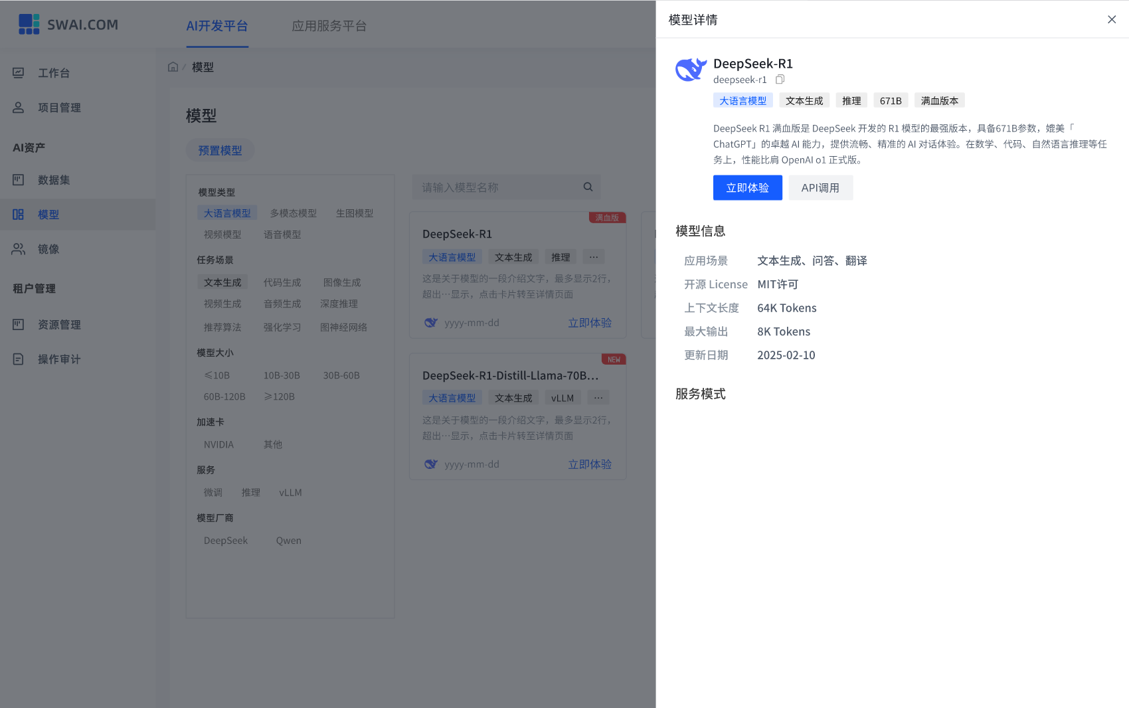Open DeepSeek-R1-Distill-Llama-70B card title
Viewport: 1129px width, 708px height.
[510, 375]
